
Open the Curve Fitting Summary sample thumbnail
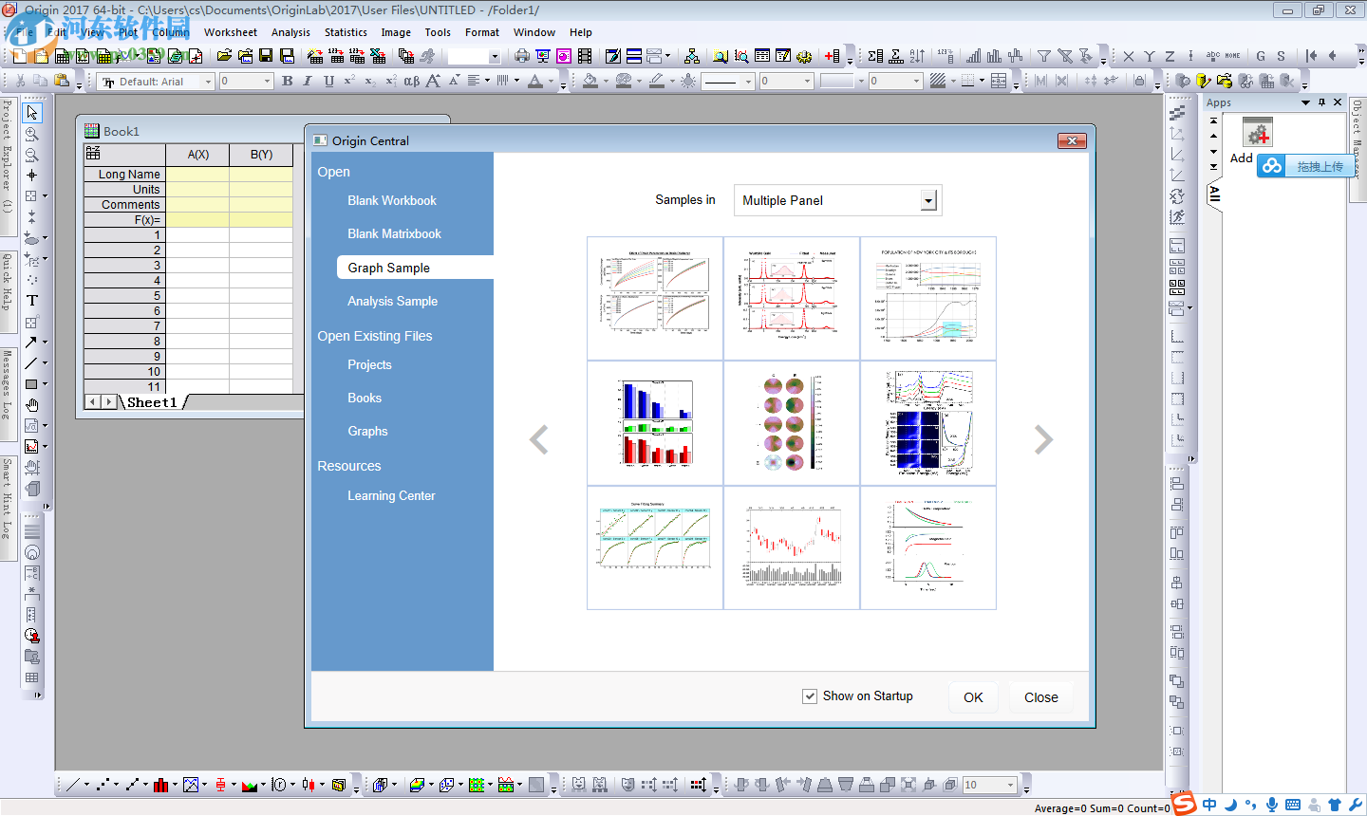655,547
